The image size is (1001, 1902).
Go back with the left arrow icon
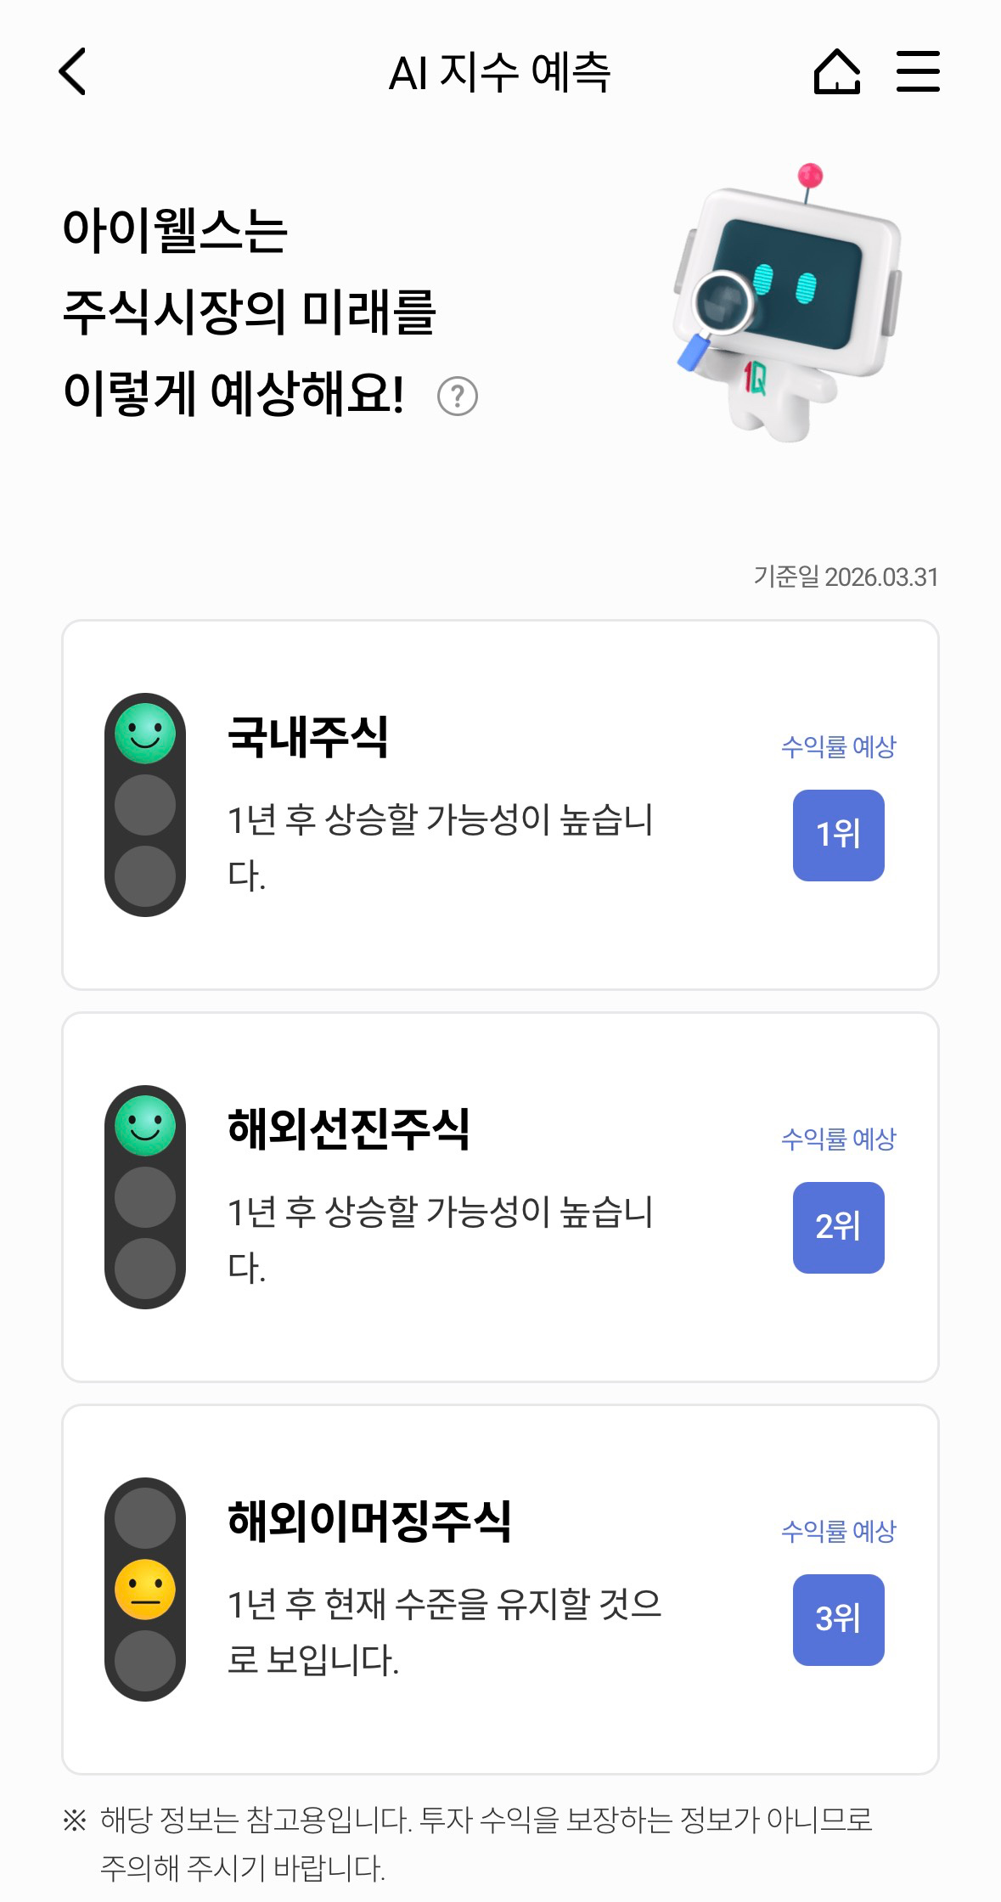click(73, 71)
